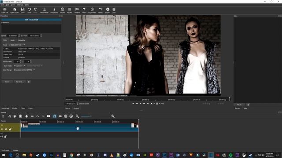Open the Peak Meter panel
Screen dimensions: 282x158
tap(44, 11)
